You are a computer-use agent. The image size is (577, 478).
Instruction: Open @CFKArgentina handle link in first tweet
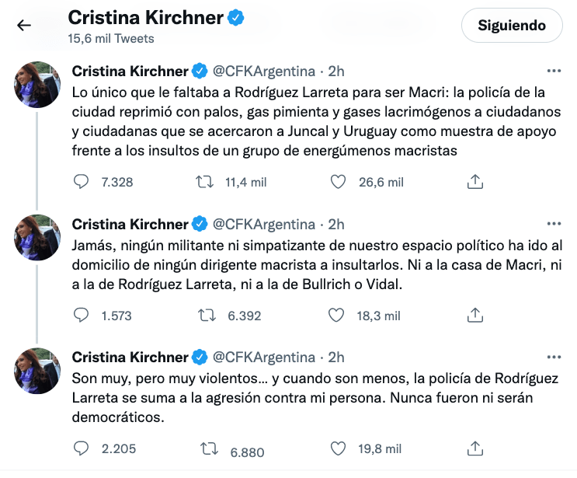click(x=264, y=72)
